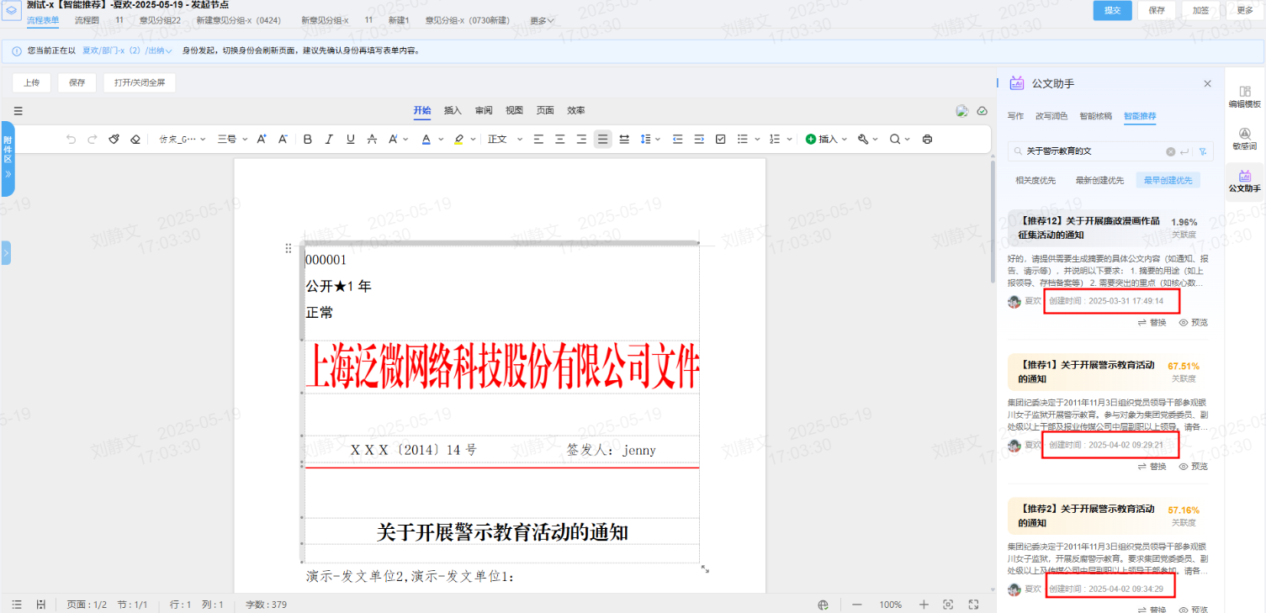
Task: Open the 智能核稿 assistant tab
Action: [1095, 116]
